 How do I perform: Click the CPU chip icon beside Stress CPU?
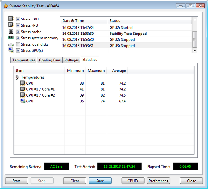[x=11, y=19]
